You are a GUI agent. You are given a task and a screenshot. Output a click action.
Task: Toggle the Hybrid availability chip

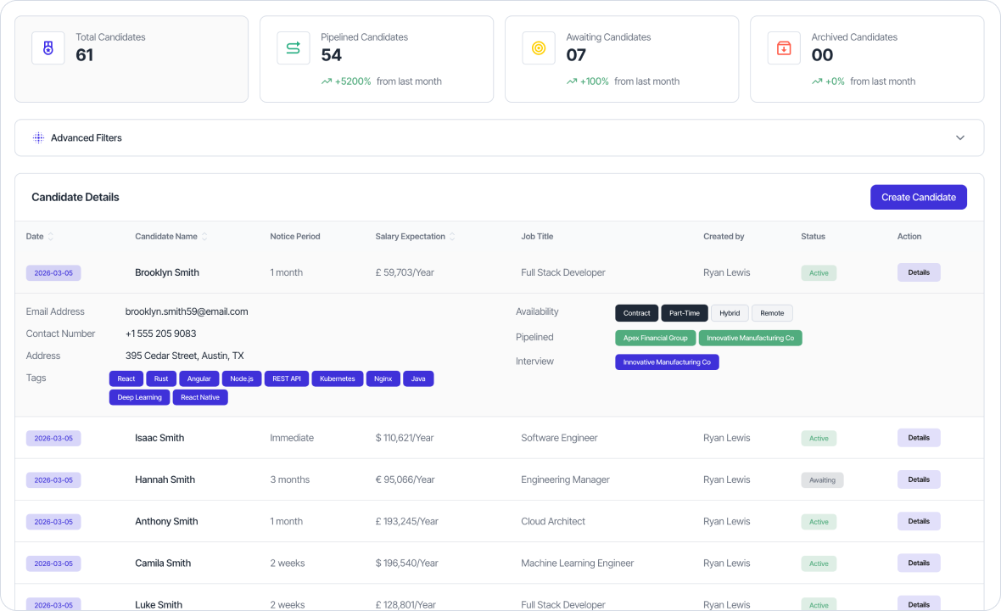click(x=730, y=313)
